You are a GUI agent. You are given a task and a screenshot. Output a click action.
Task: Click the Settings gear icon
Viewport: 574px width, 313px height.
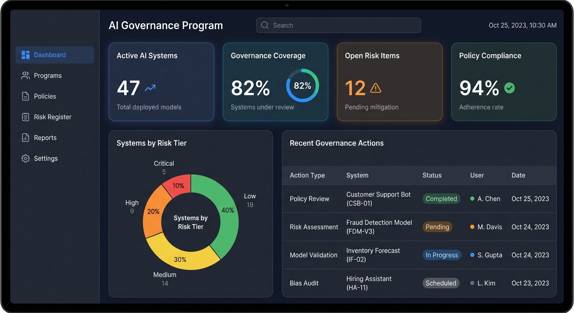pos(25,158)
